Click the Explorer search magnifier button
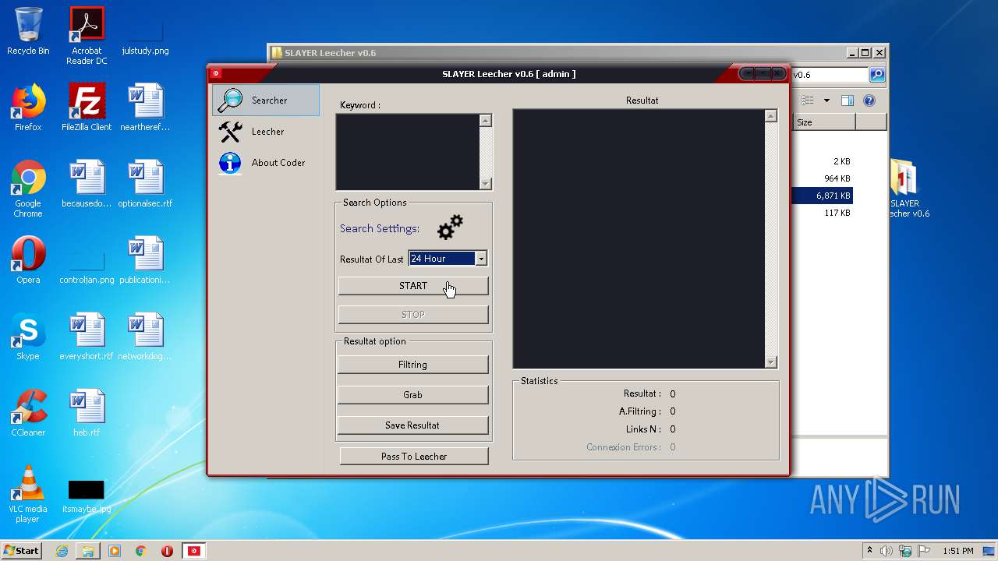The height and width of the screenshot is (561, 998). pos(877,75)
